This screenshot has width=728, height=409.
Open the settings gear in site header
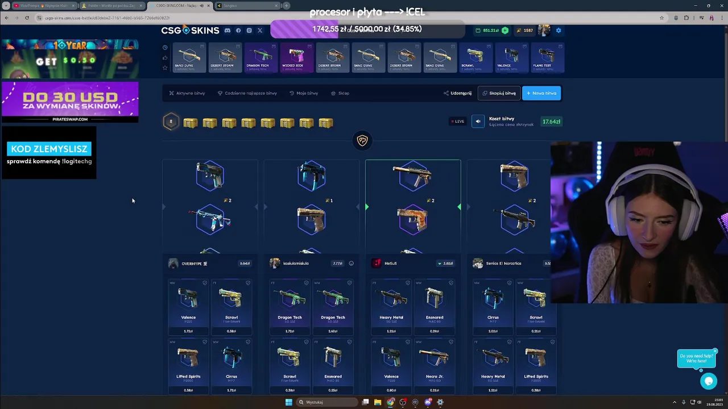click(558, 30)
